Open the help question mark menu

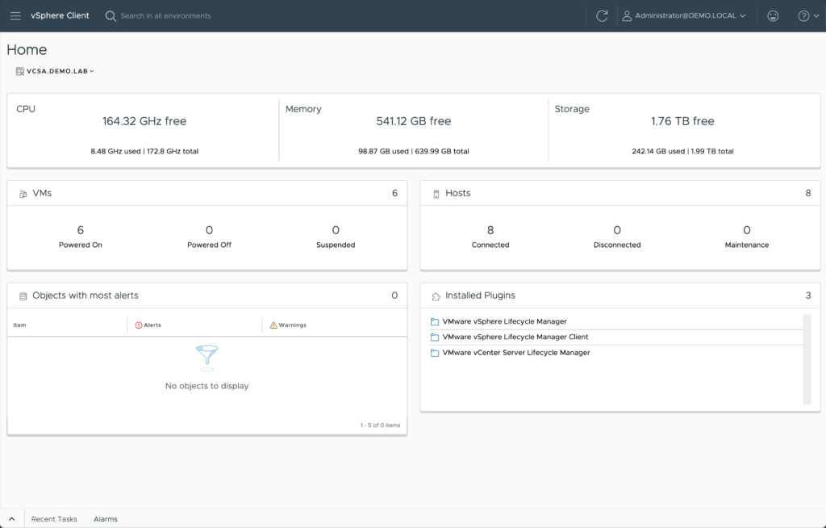808,16
